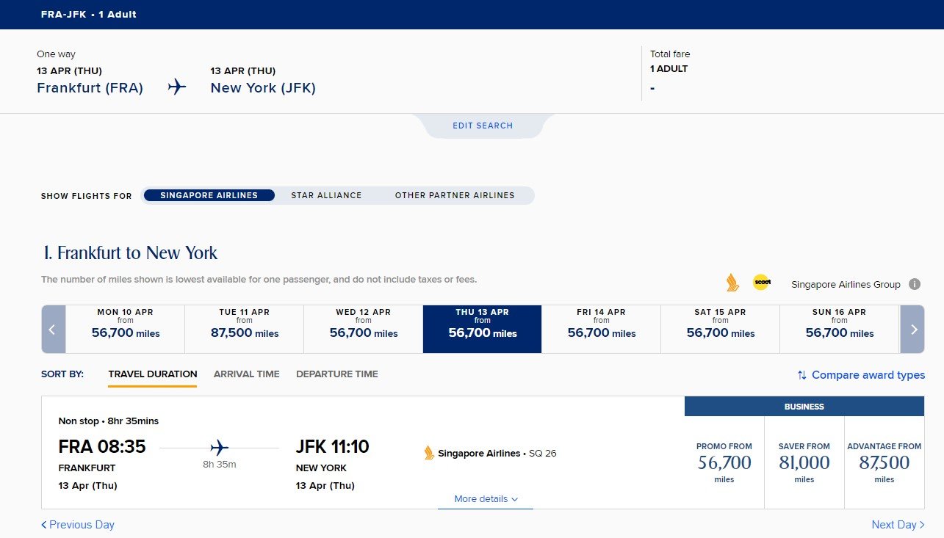944x538 pixels.
Task: Go to previous dates with left arrow
Action: click(54, 329)
